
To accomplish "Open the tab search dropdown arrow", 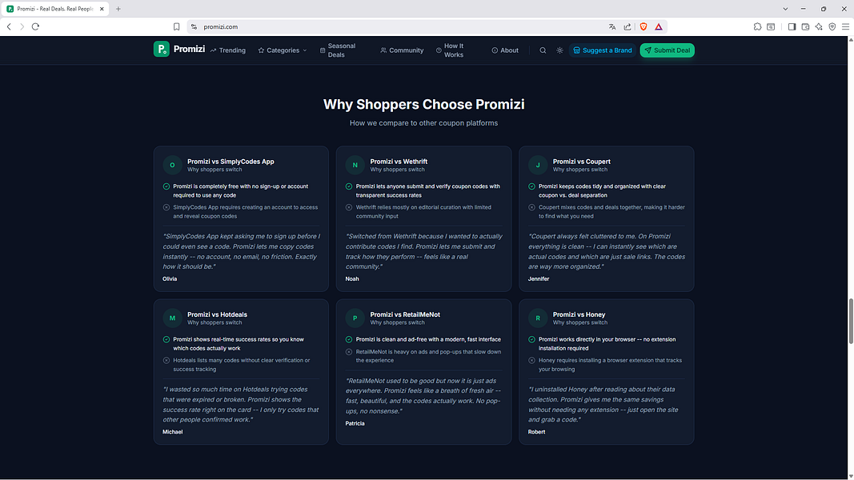I will point(785,9).
